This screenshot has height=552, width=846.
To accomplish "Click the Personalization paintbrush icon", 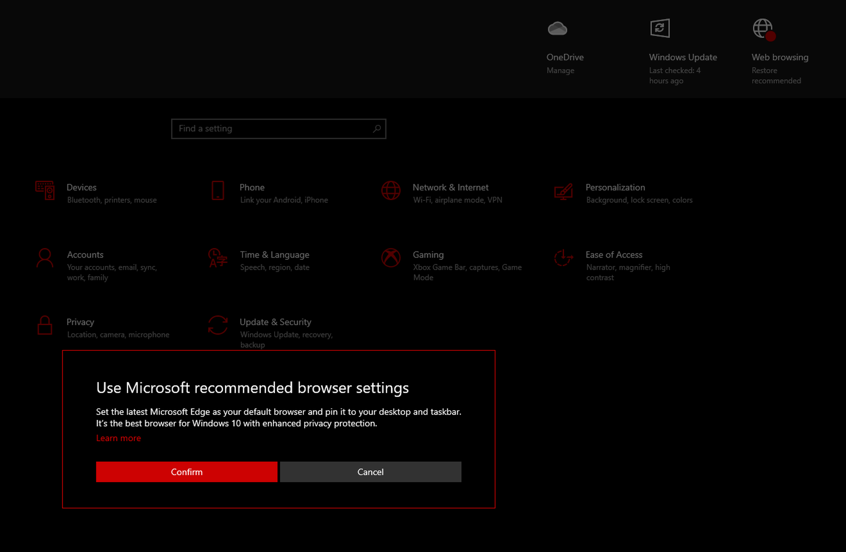I will pos(563,192).
